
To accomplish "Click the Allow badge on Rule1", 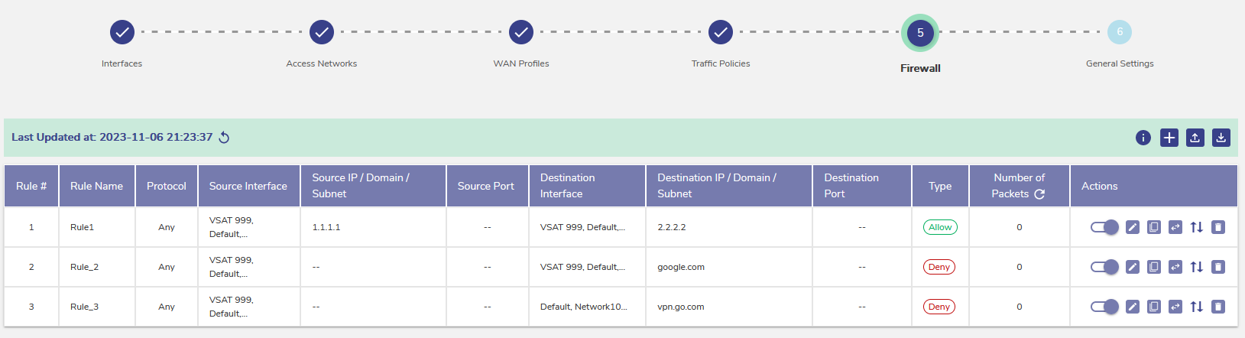I will pyautogui.click(x=940, y=227).
